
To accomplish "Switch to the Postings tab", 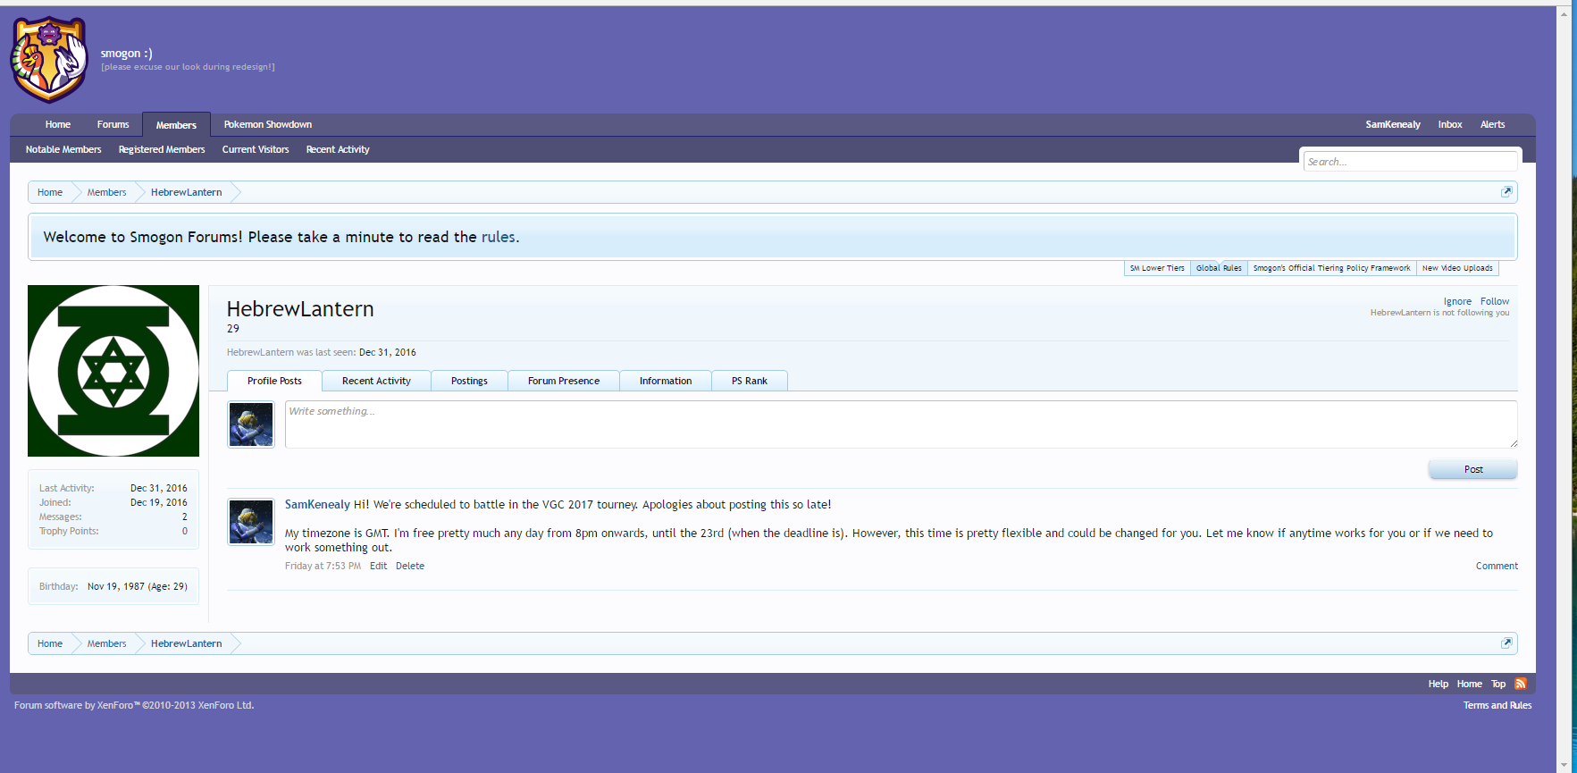I will [469, 381].
